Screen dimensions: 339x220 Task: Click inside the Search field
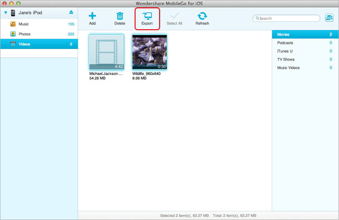tap(286, 18)
